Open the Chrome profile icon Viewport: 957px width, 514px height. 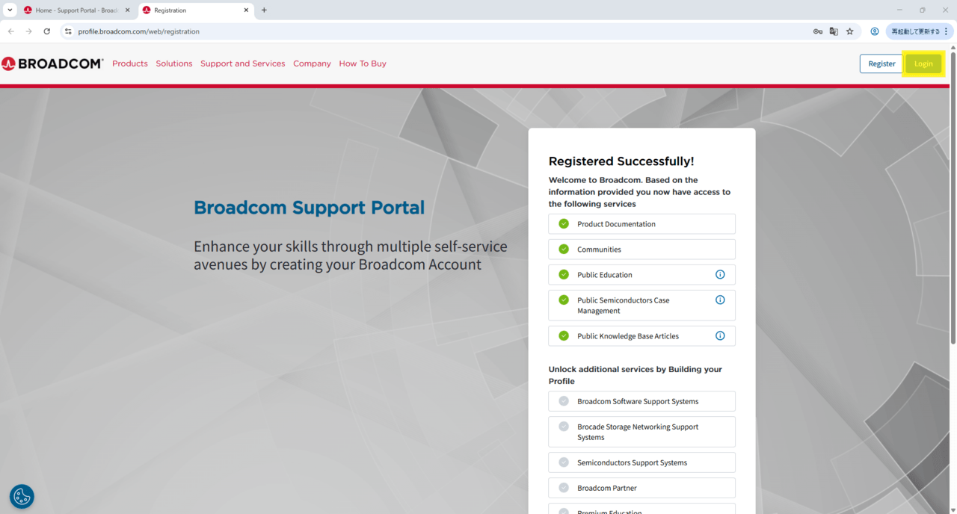pyautogui.click(x=874, y=31)
